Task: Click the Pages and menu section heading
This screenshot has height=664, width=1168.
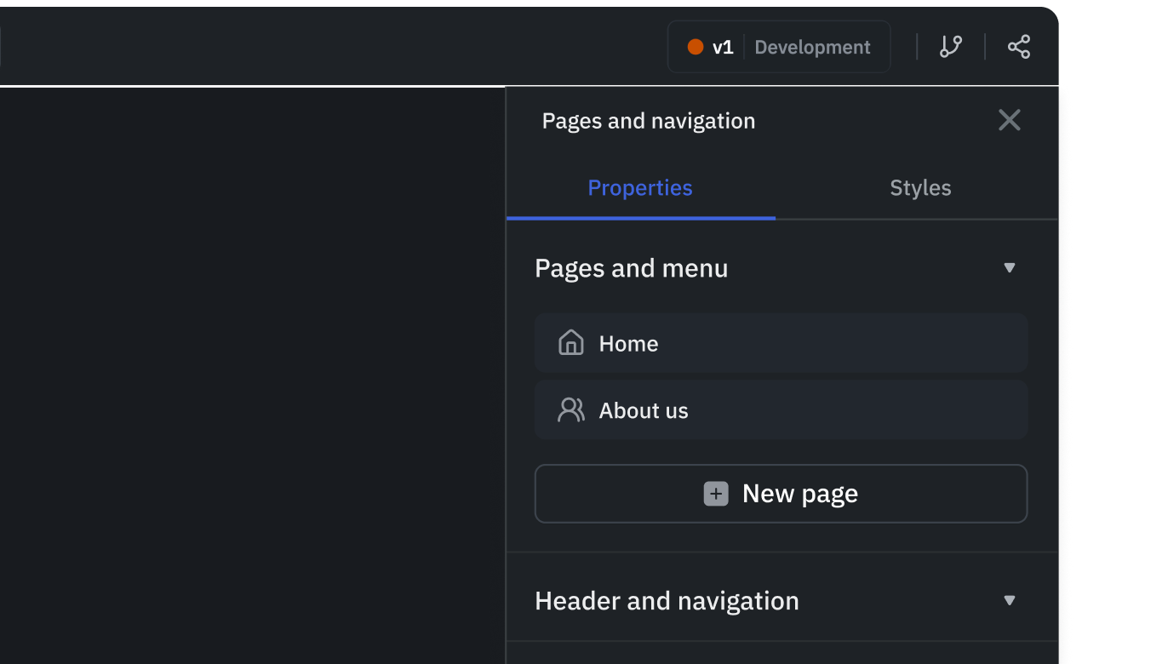Action: coord(631,268)
